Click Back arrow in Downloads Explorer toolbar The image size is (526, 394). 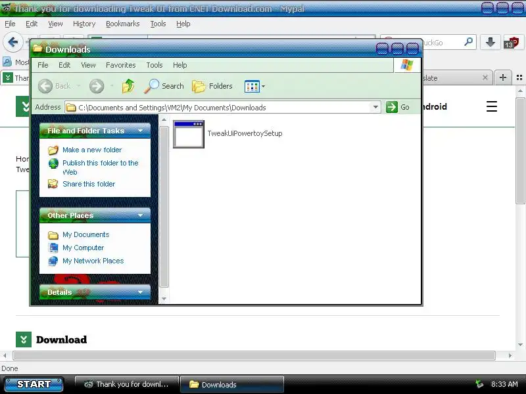[45, 86]
